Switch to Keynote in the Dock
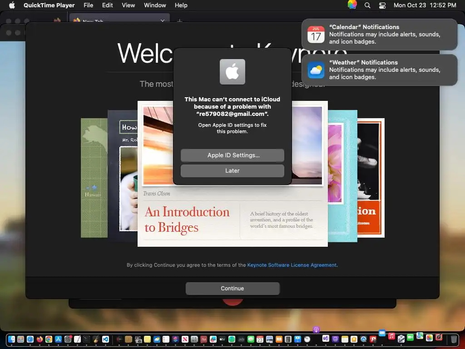 298,339
